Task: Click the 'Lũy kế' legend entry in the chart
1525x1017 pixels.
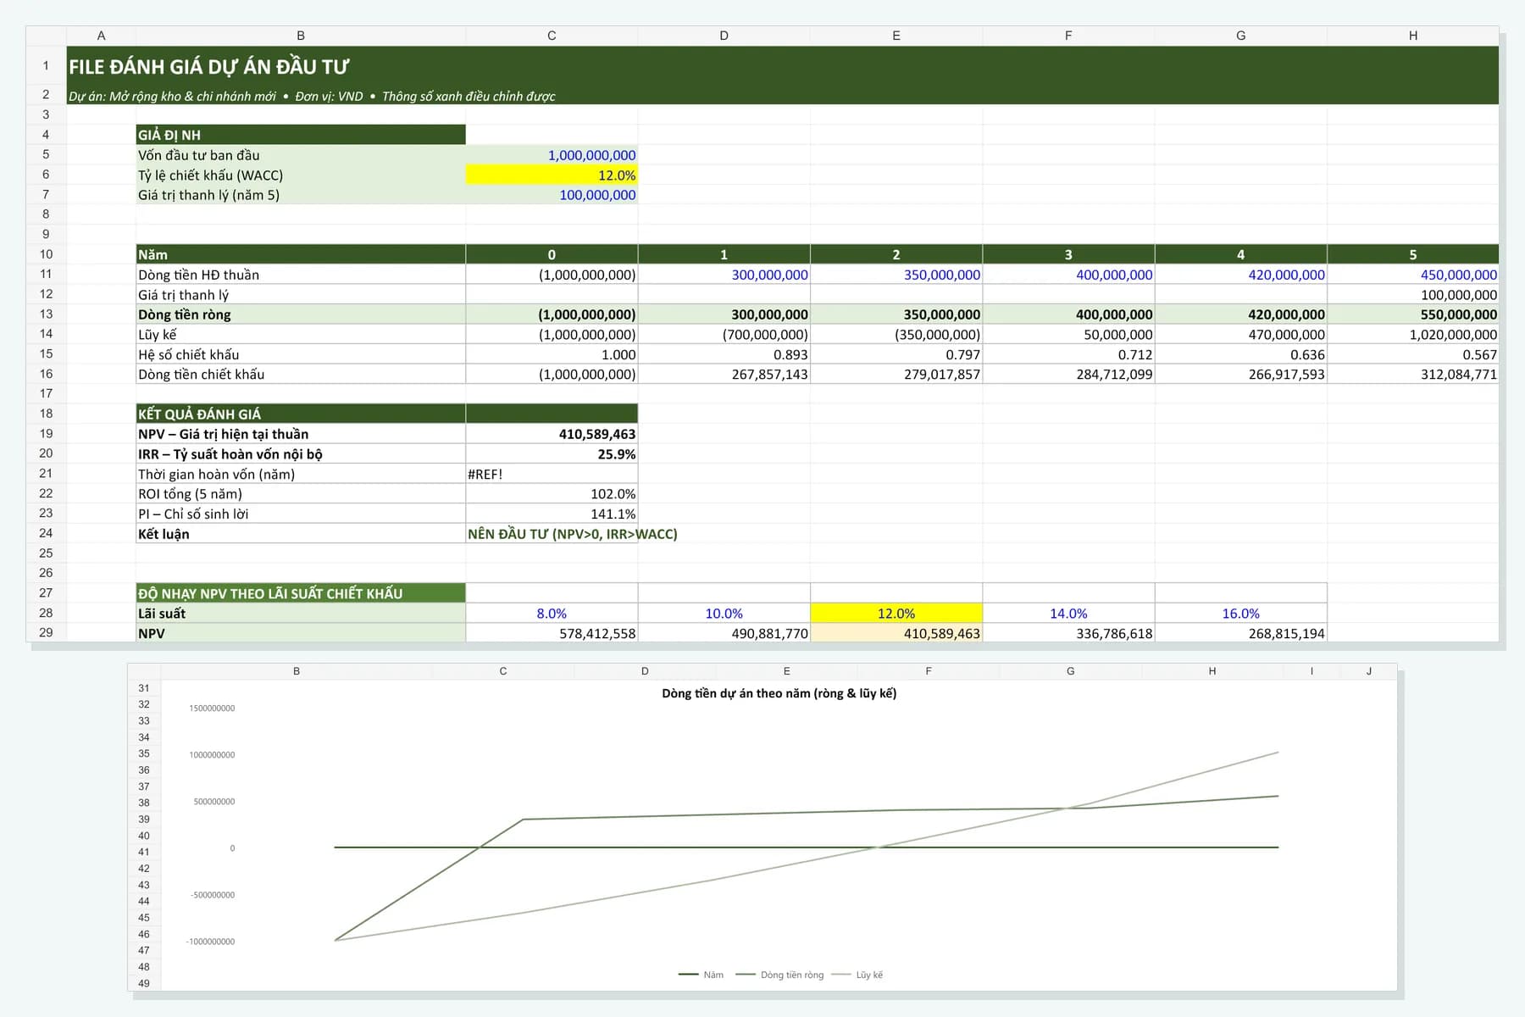Action: point(857,975)
